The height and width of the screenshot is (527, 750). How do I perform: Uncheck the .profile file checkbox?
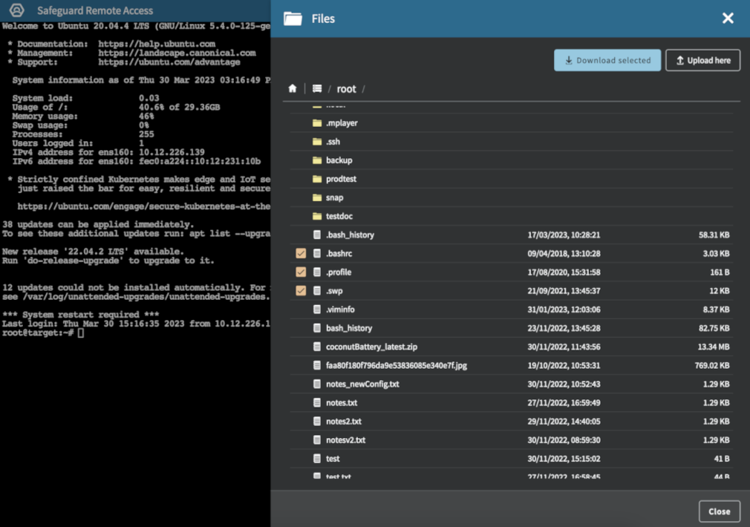pos(301,272)
